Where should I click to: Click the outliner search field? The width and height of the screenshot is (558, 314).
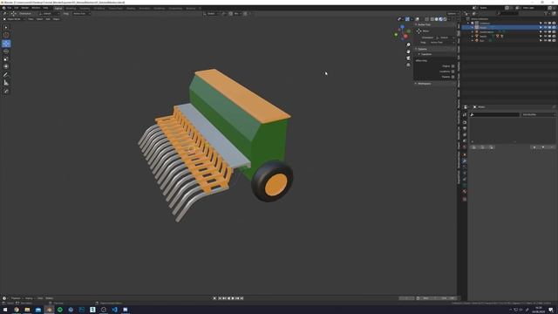(x=508, y=14)
